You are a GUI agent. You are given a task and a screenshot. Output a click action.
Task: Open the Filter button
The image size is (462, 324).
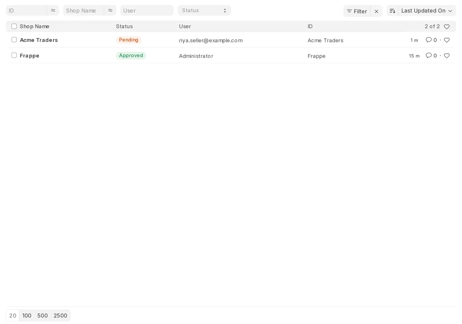click(x=357, y=11)
